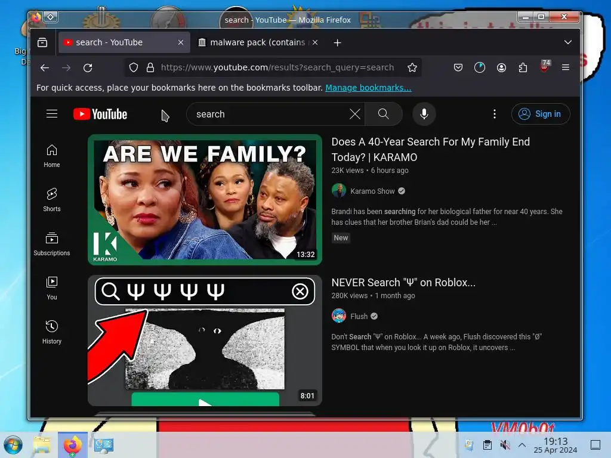Open file explorer from the taskbar
Viewport: 611px width, 458px height.
pos(42,445)
